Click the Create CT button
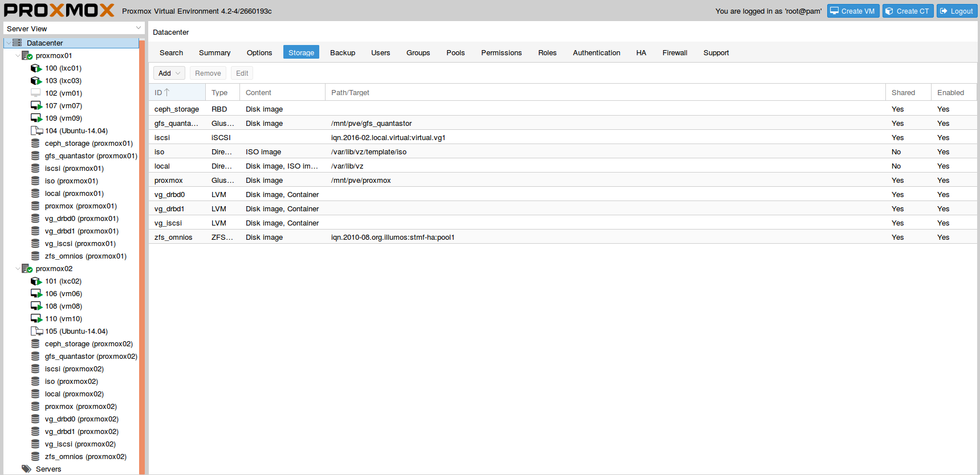 [908, 11]
